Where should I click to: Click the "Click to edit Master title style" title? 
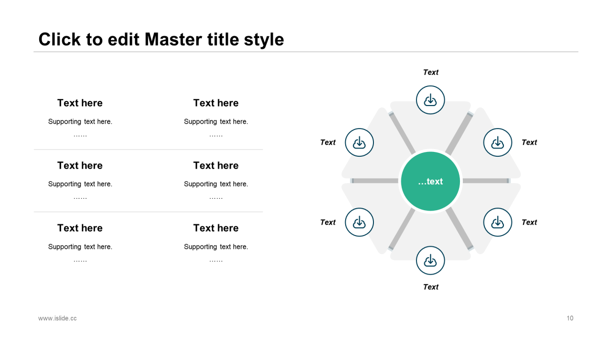[x=161, y=39]
